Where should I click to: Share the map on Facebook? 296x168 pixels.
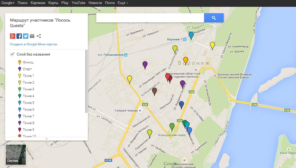19,36
